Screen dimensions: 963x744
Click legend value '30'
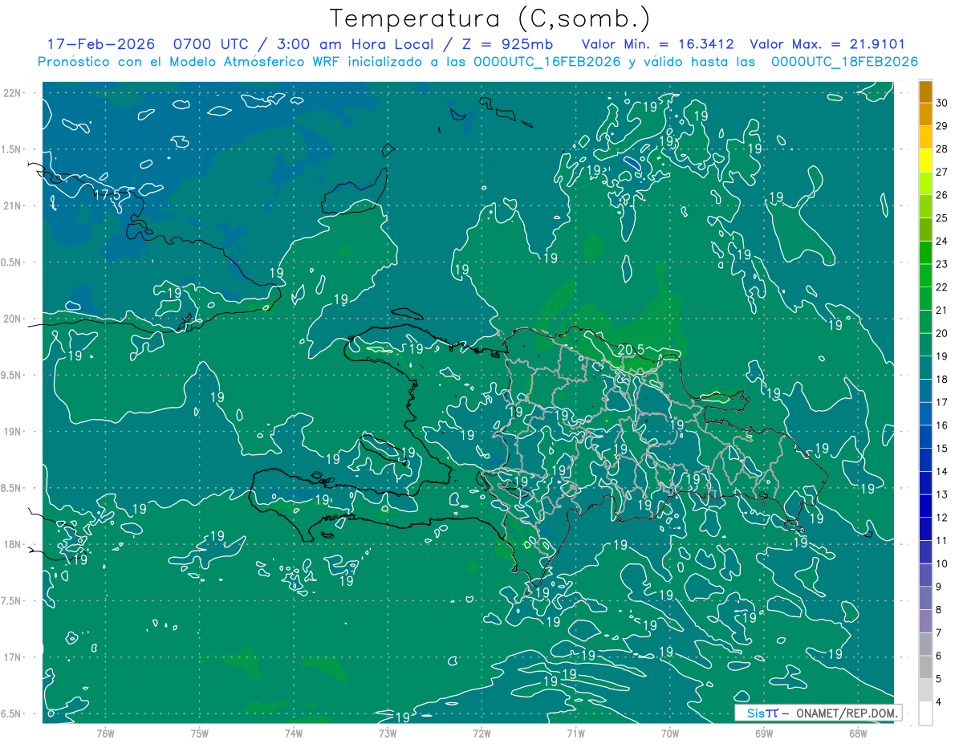942,103
